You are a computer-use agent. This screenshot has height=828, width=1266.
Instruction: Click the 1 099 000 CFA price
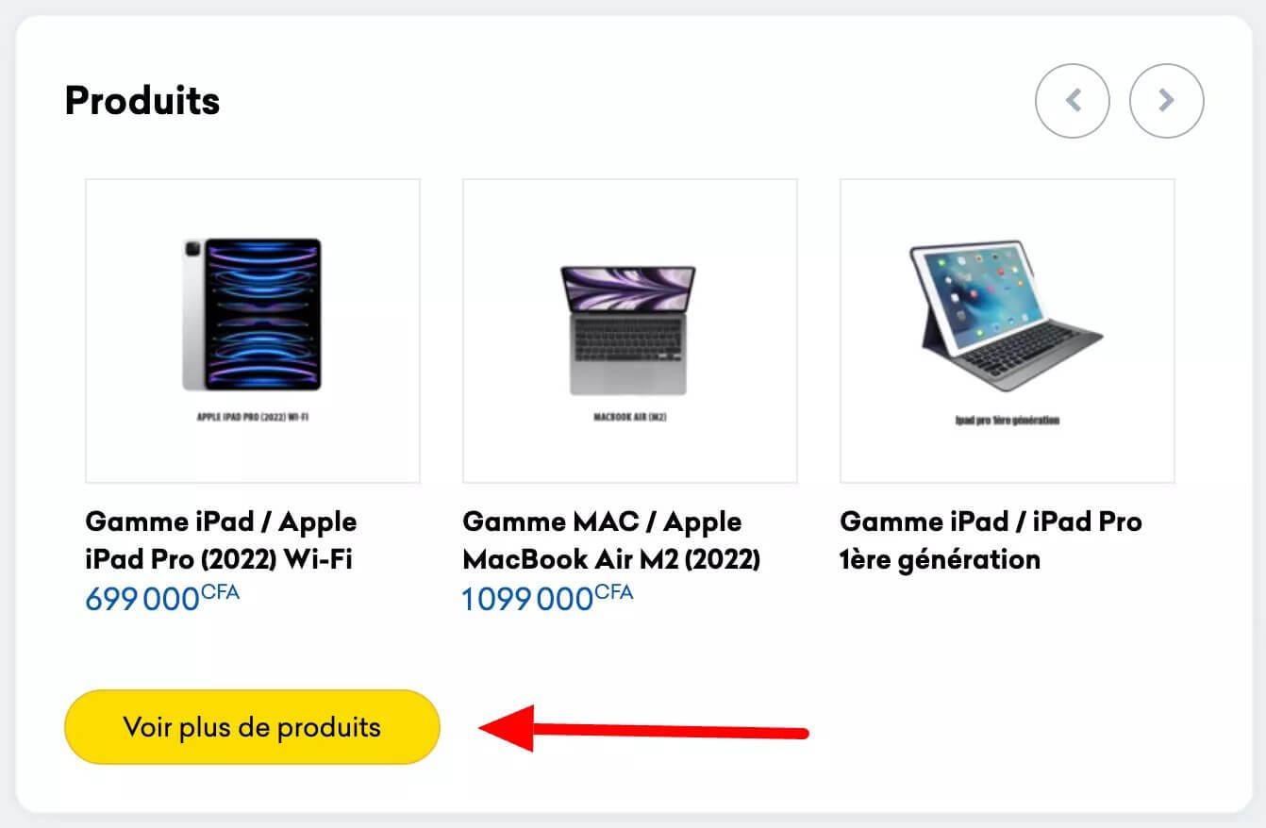[x=547, y=598]
